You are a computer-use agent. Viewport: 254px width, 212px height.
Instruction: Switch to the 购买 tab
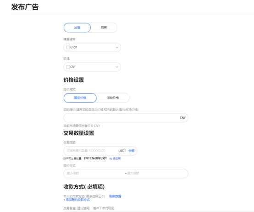(x=104, y=28)
